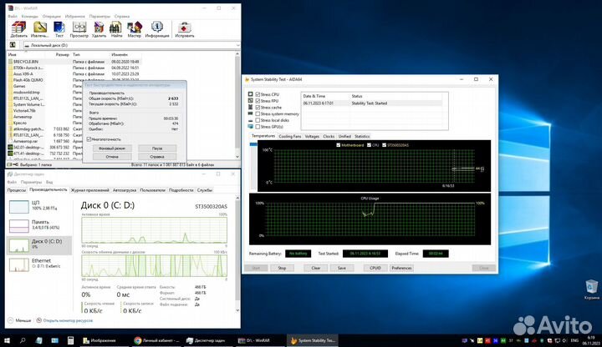This screenshot has width=602, height=347.
Task: Switch to Службы tab in Task Manager
Action: 205,190
